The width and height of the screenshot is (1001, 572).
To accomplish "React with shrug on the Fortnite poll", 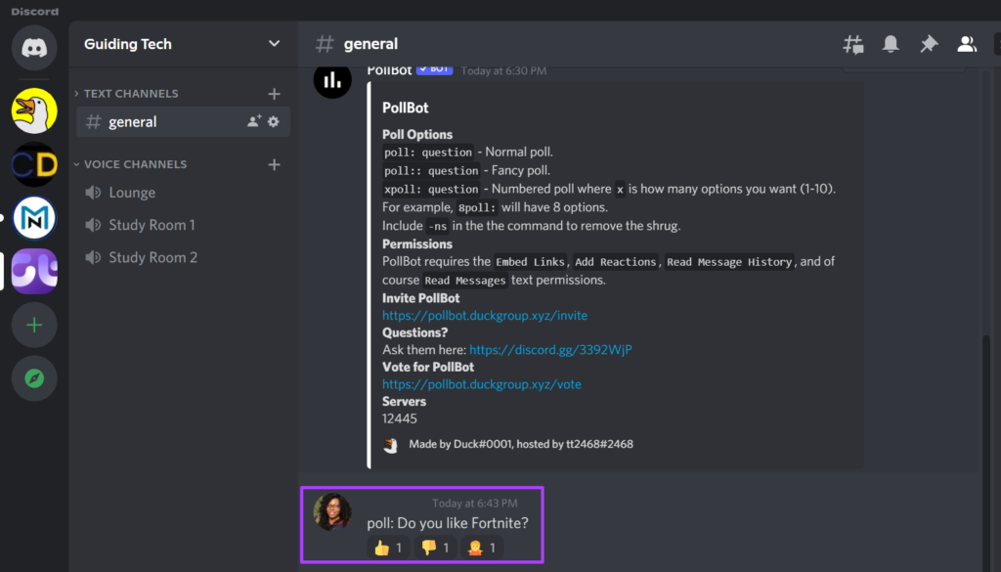I will click(x=482, y=548).
